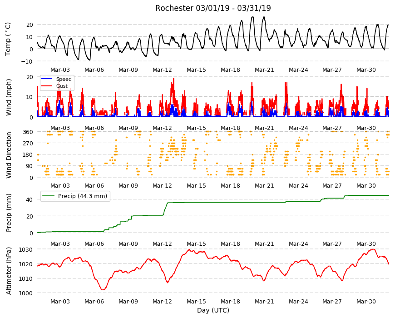Click the Altimeter (hPa) y-axis label
The height and width of the screenshot is (318, 395).
click(x=9, y=271)
